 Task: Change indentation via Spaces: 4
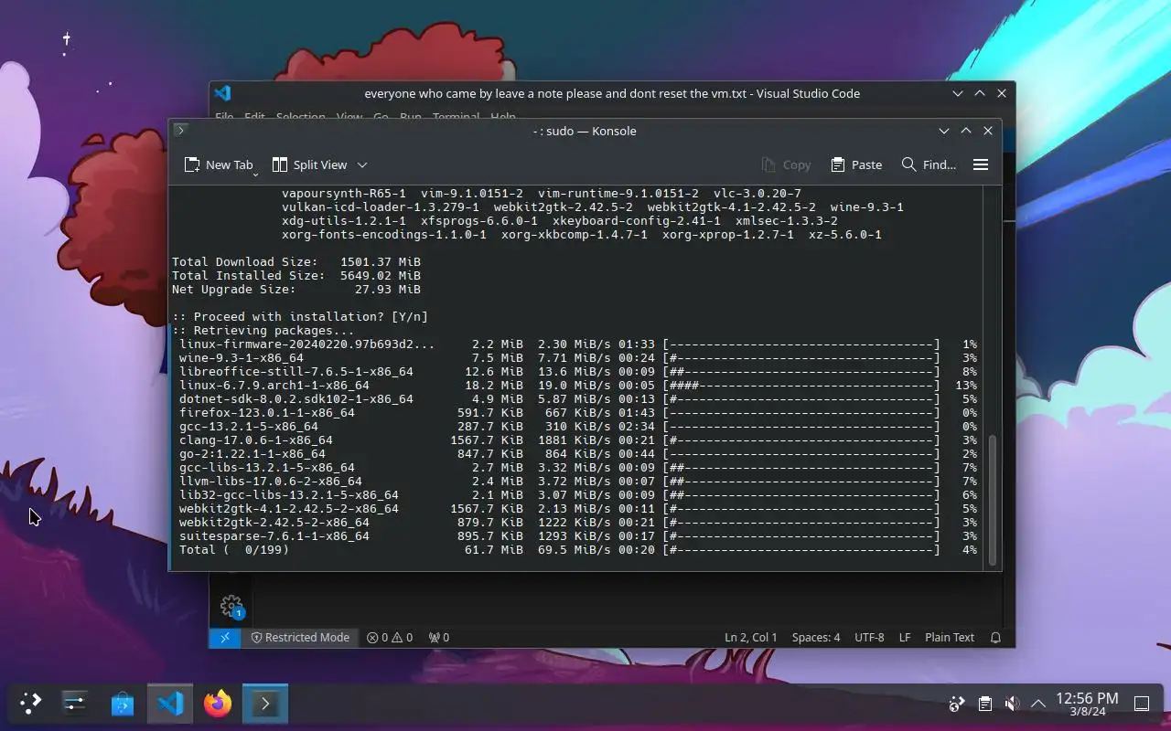816,637
